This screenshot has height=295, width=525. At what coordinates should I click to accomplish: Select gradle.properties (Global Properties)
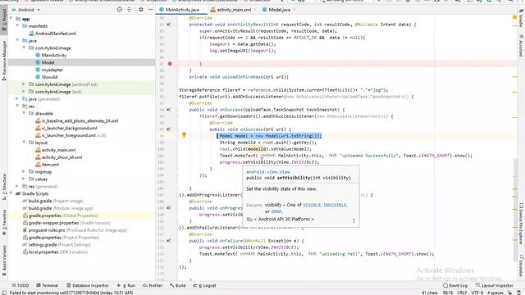tap(63, 216)
